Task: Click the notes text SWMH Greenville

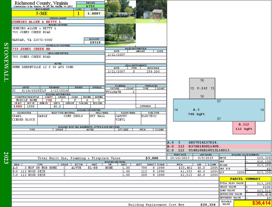Action: [43, 67]
